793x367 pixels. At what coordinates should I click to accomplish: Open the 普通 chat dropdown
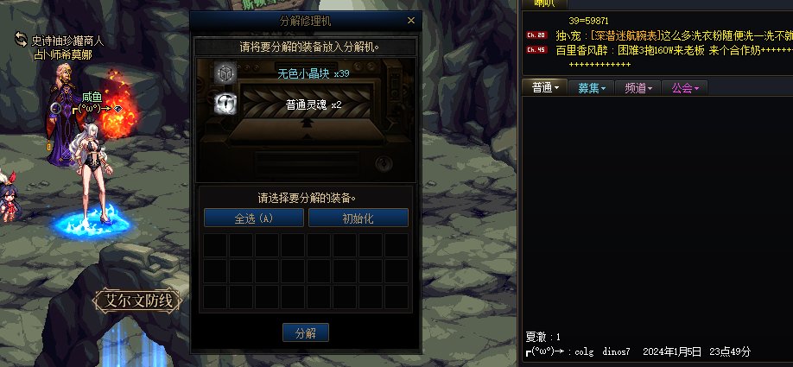545,88
